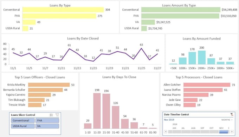Click the 61 peak point on line chart

pyautogui.click(x=69, y=49)
